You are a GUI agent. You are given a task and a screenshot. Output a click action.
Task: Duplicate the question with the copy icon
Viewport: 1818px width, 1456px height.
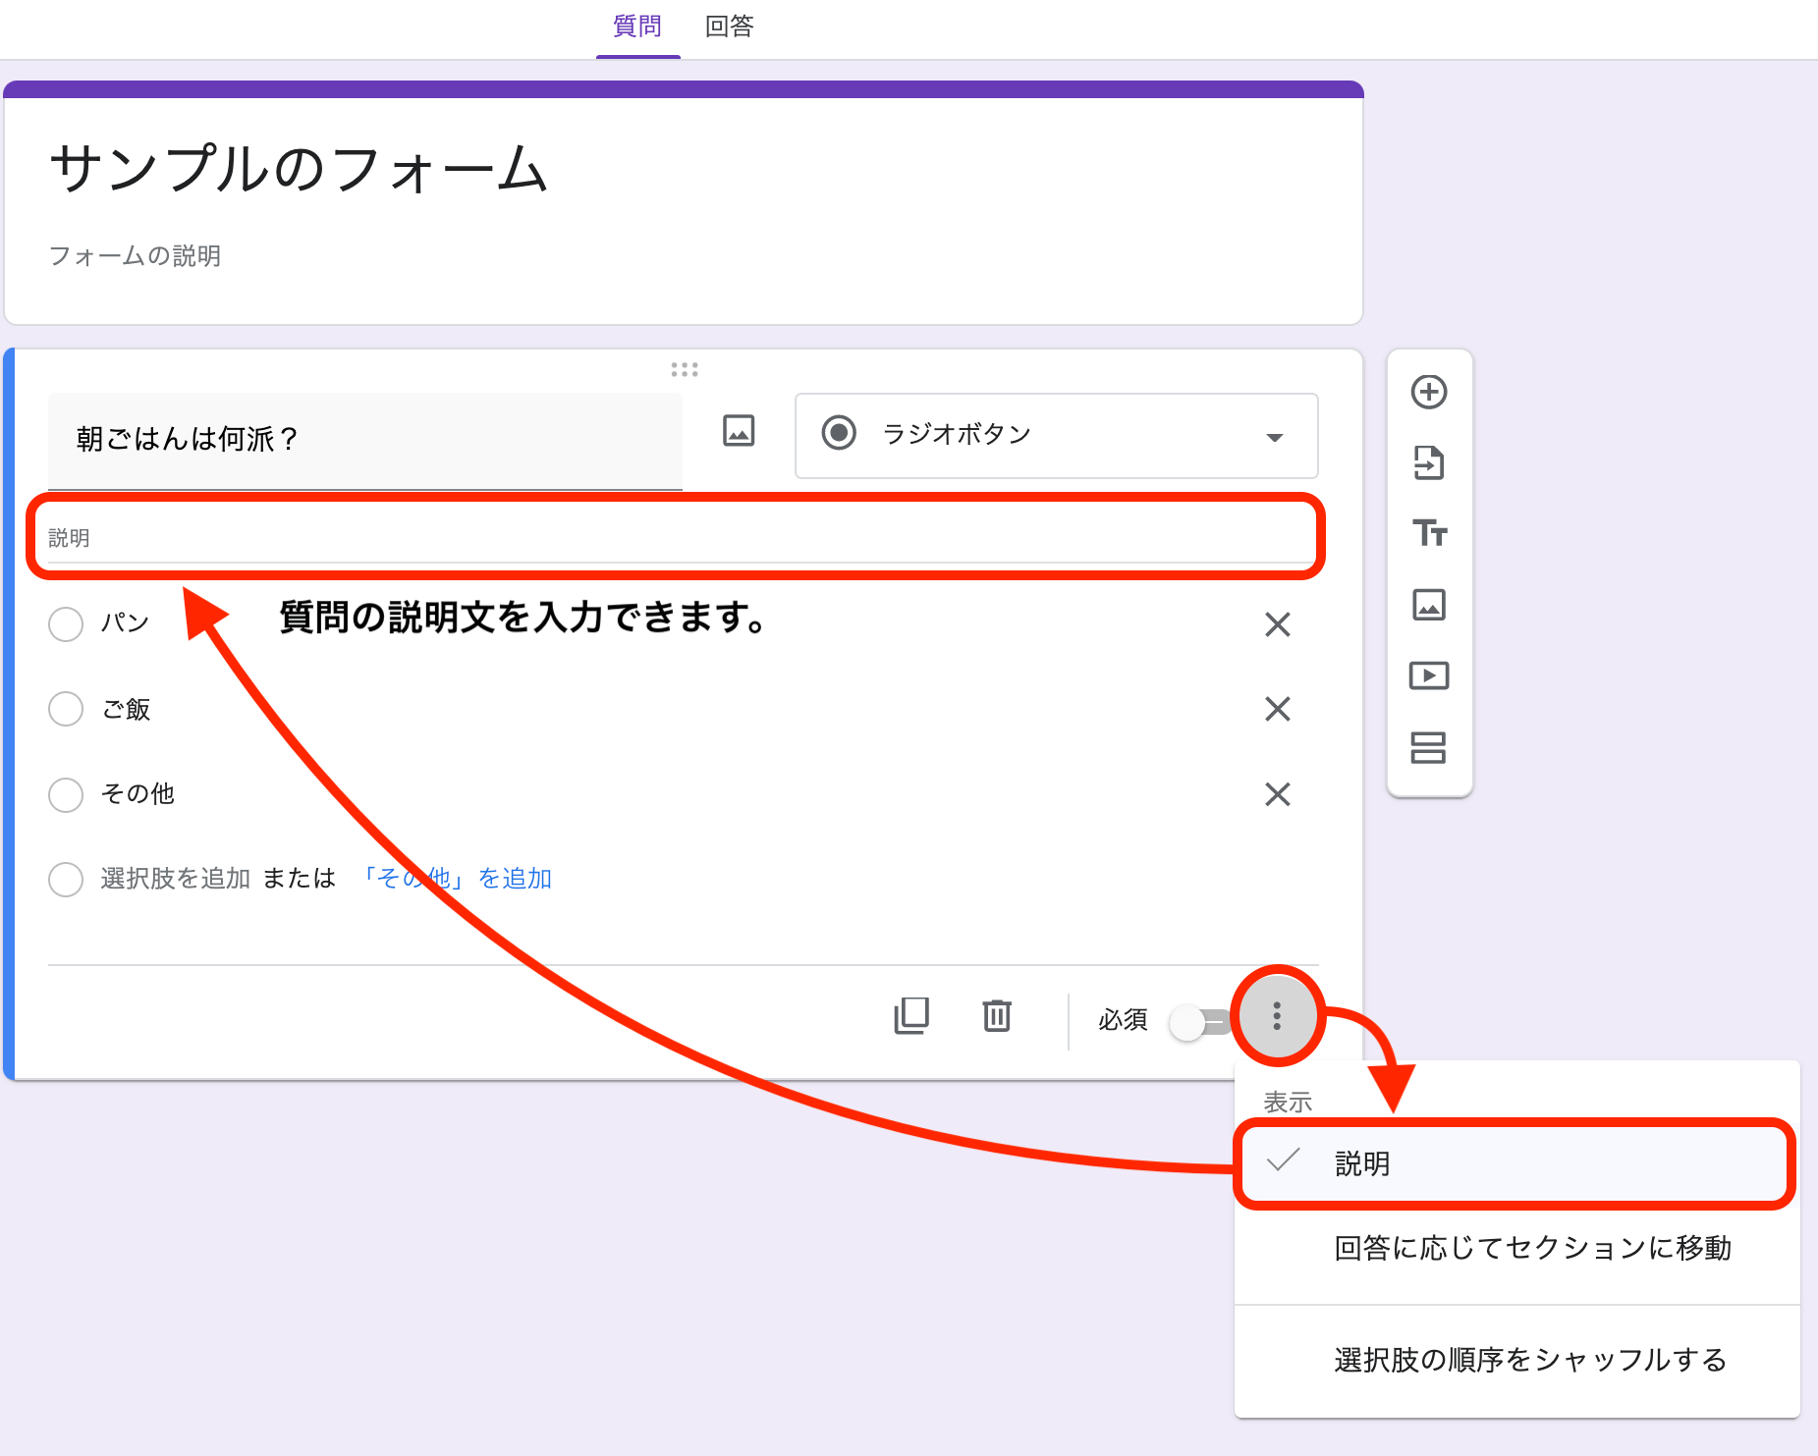[x=911, y=1017]
